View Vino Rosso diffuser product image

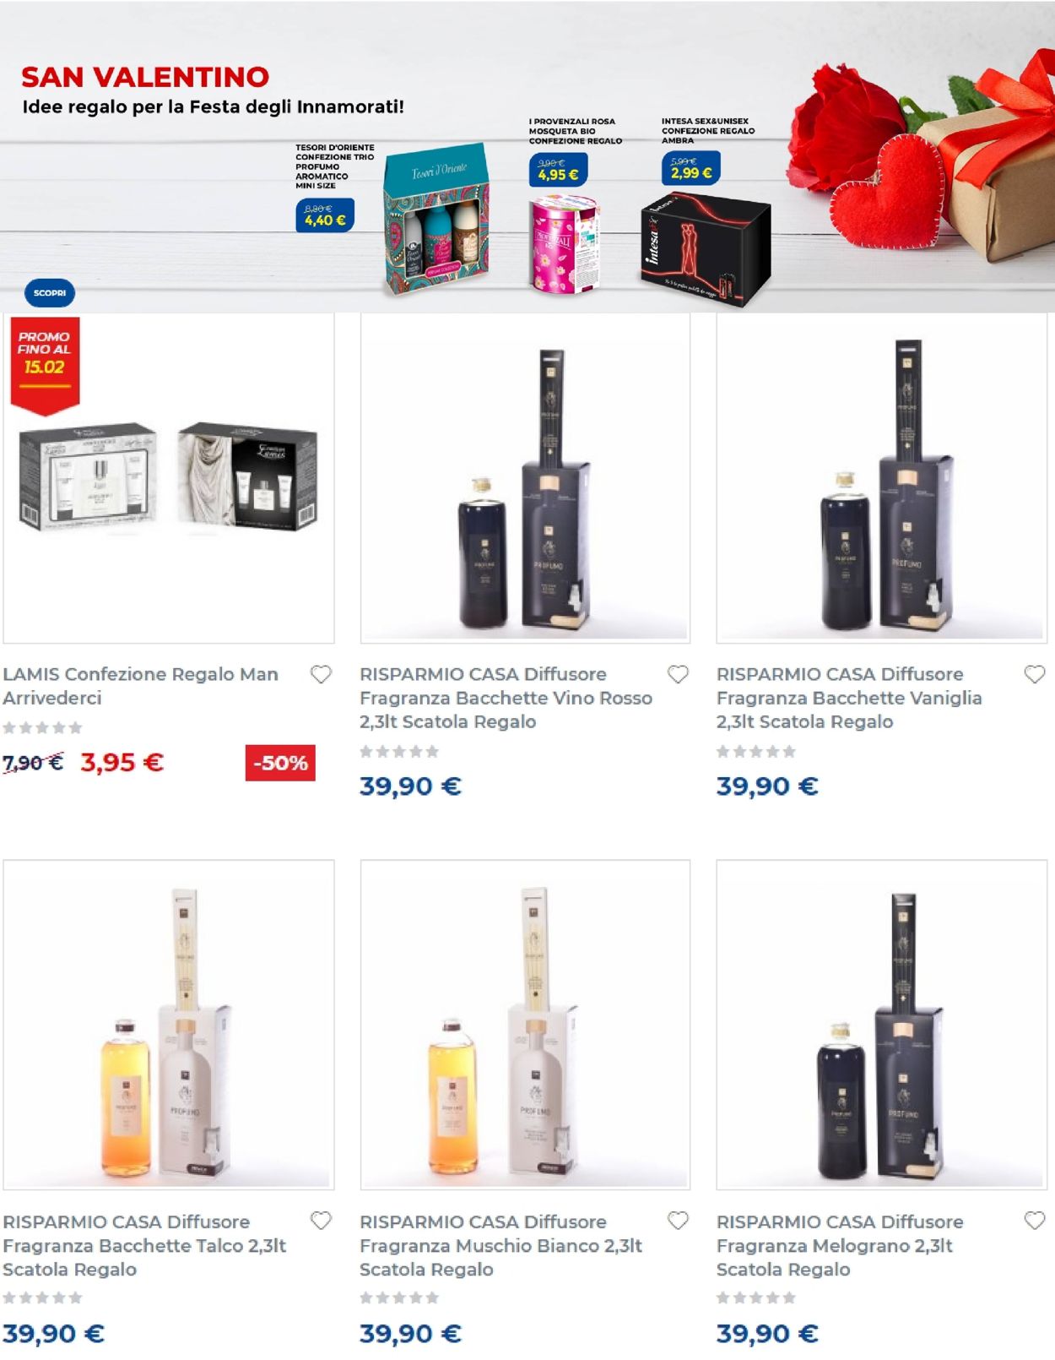pyautogui.click(x=525, y=478)
